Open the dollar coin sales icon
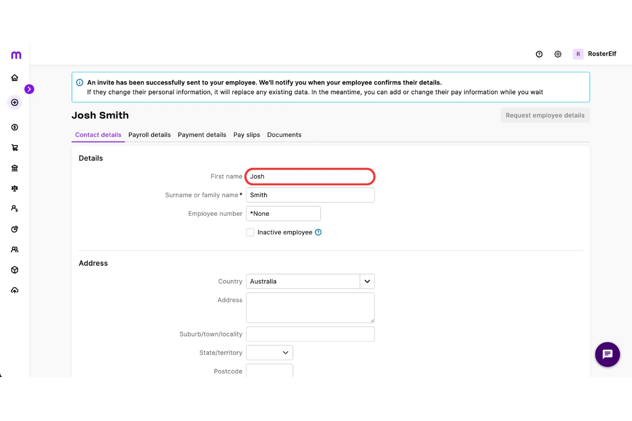The height and width of the screenshot is (421, 632). tap(15, 127)
